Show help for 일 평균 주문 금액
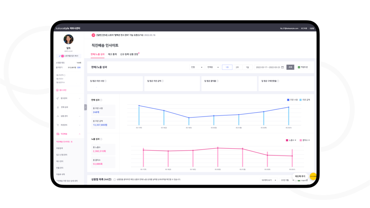The image size is (370, 208). (x=162, y=81)
